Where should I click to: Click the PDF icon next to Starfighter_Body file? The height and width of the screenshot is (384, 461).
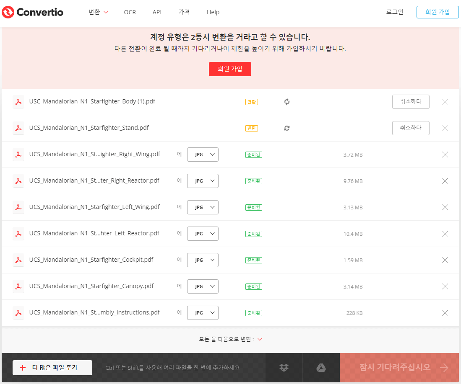[18, 101]
